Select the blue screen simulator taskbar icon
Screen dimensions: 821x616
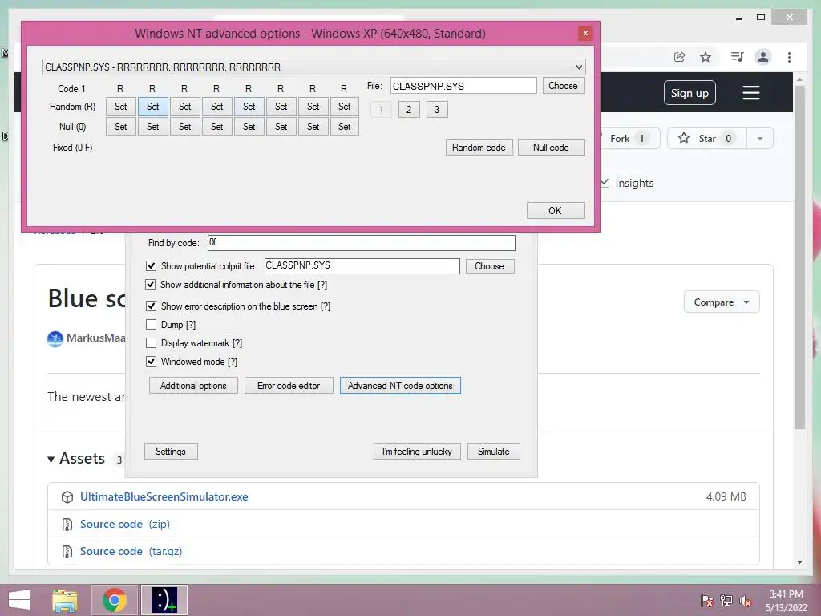164,600
